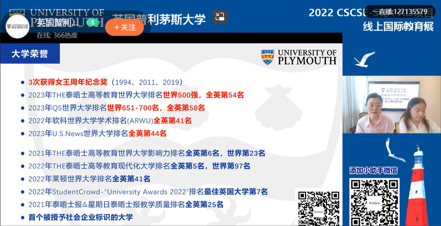The width and height of the screenshot is (441, 226).
Task: Click the orange +关注 follow button
Action: (124, 27)
